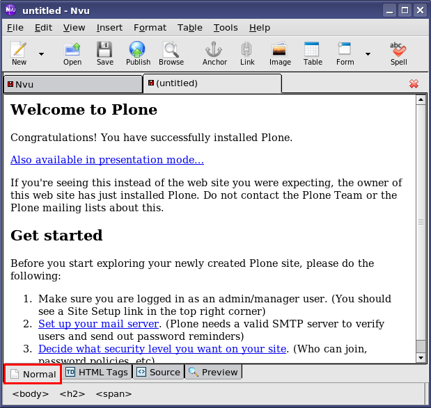Publish the page using the globe icon

coord(138,54)
